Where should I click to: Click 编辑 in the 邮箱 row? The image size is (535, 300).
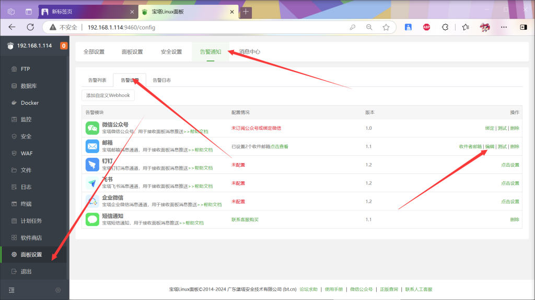click(490, 146)
